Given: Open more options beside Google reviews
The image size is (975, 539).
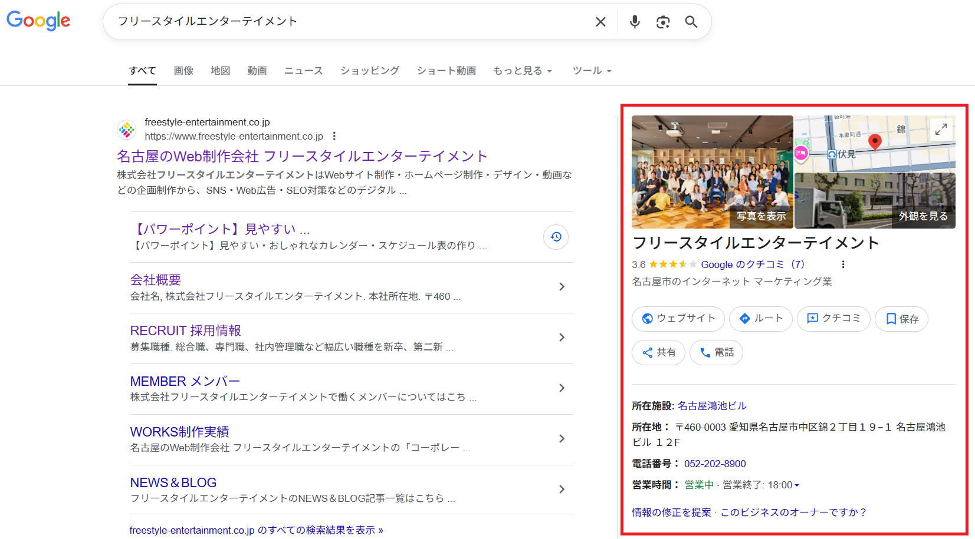Looking at the screenshot, I should coord(843,264).
